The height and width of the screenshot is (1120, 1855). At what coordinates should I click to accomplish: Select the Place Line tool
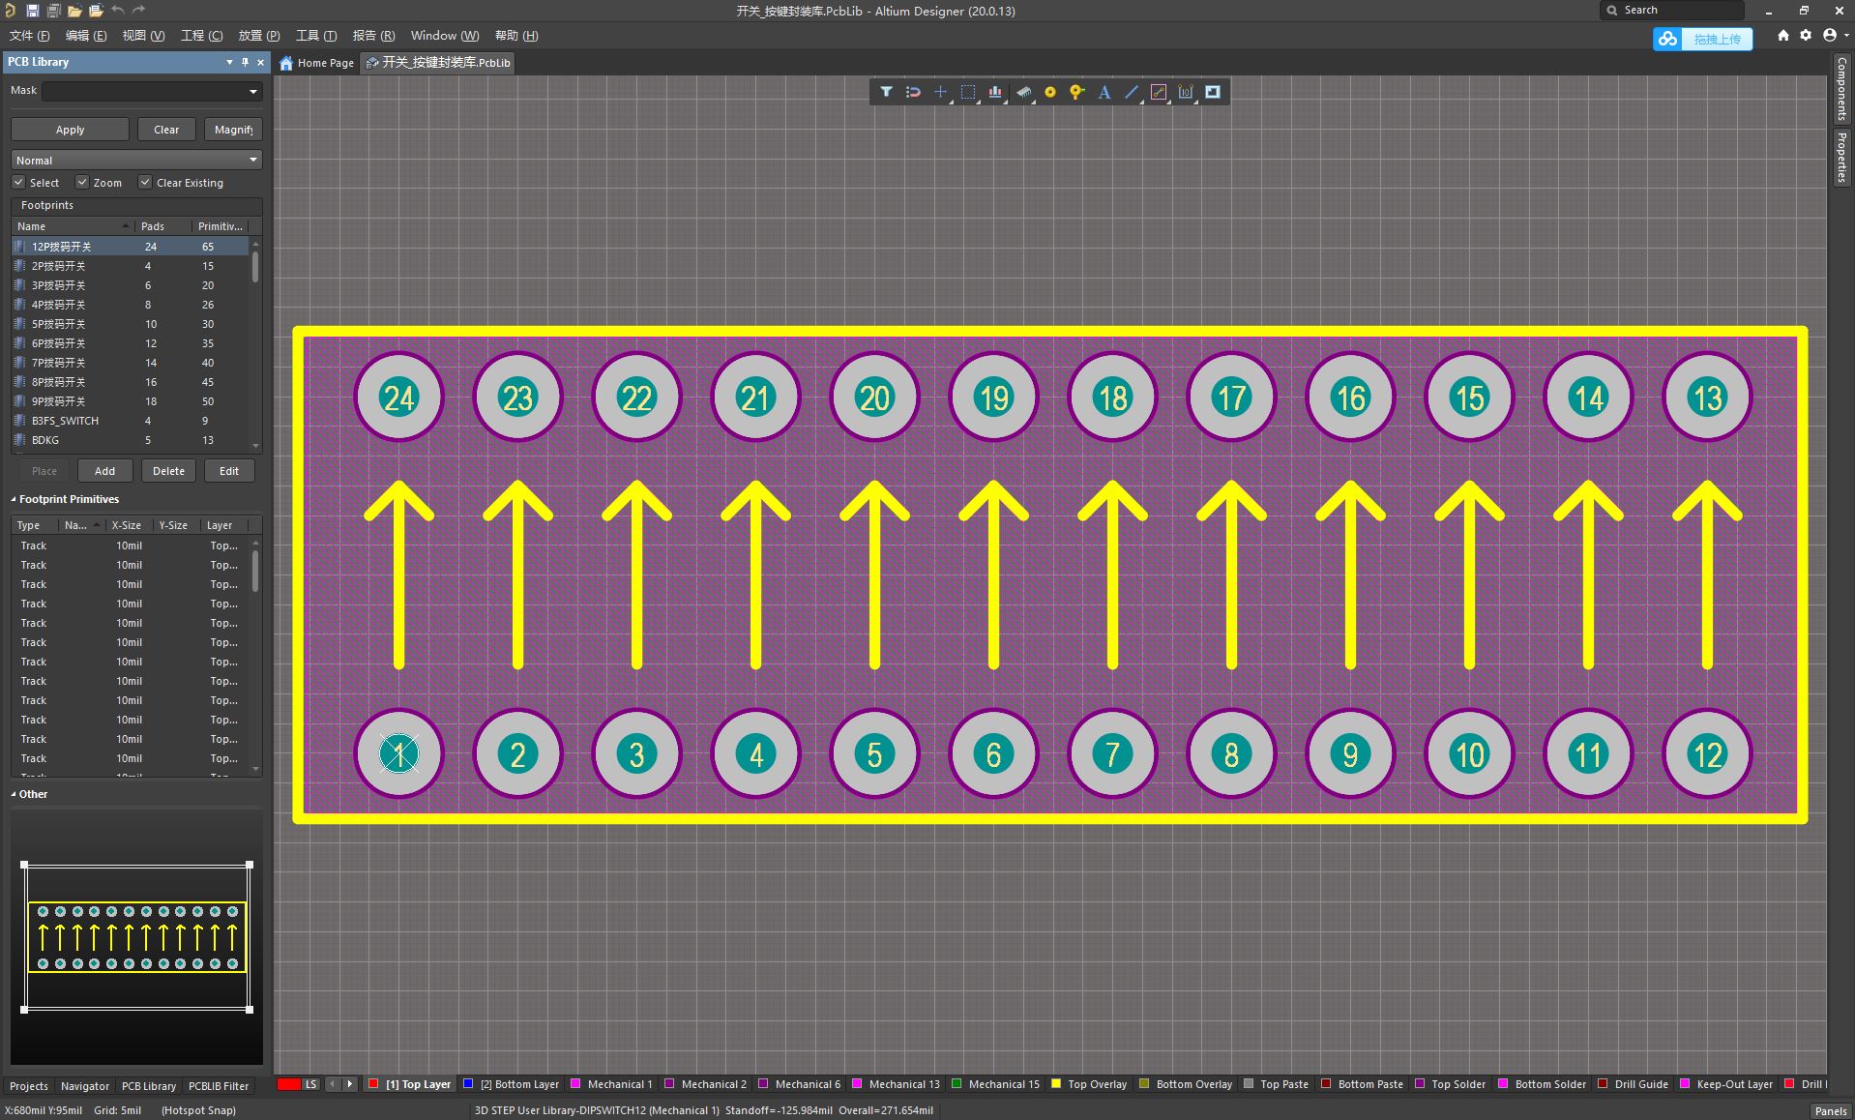tap(1131, 92)
